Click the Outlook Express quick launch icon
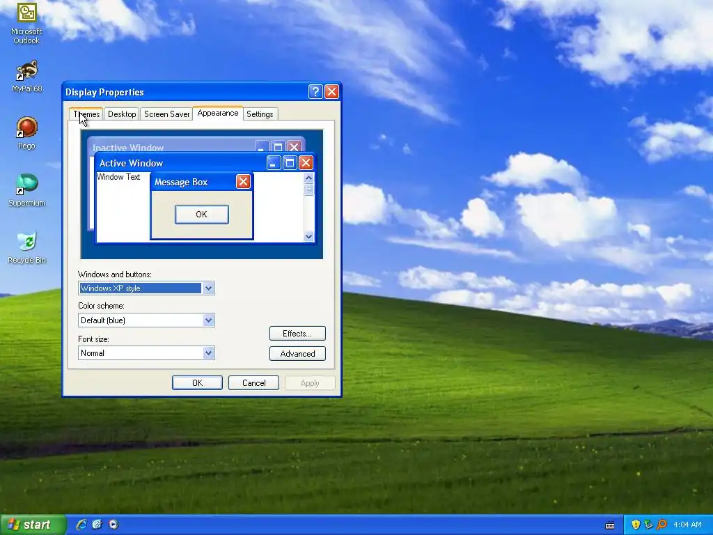This screenshot has width=713, height=535. 97,525
